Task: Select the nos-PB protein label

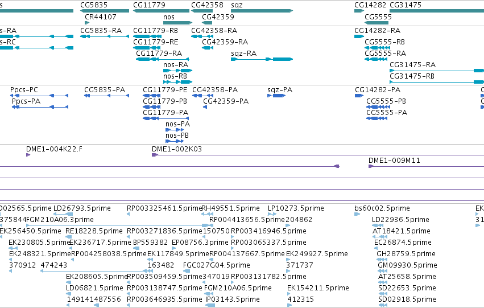Action: point(177,135)
